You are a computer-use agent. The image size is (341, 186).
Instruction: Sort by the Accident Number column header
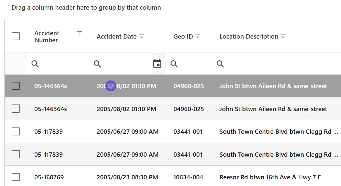(x=47, y=37)
